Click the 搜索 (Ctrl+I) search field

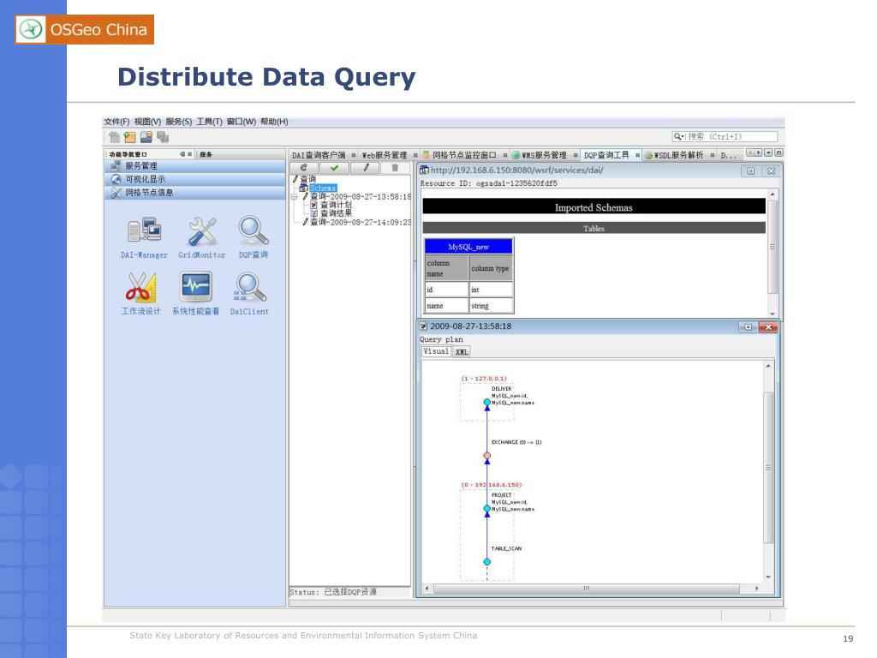[x=725, y=136]
